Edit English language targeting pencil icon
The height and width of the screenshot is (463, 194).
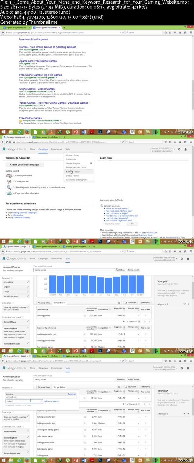click(x=28, y=287)
